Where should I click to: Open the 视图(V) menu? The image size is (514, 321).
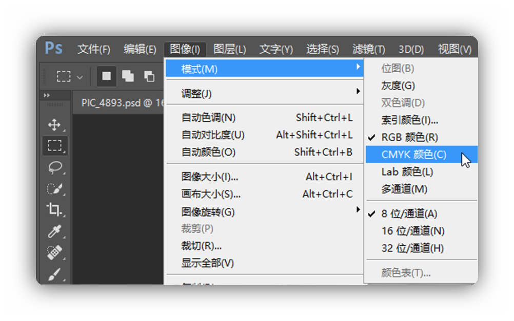[454, 49]
